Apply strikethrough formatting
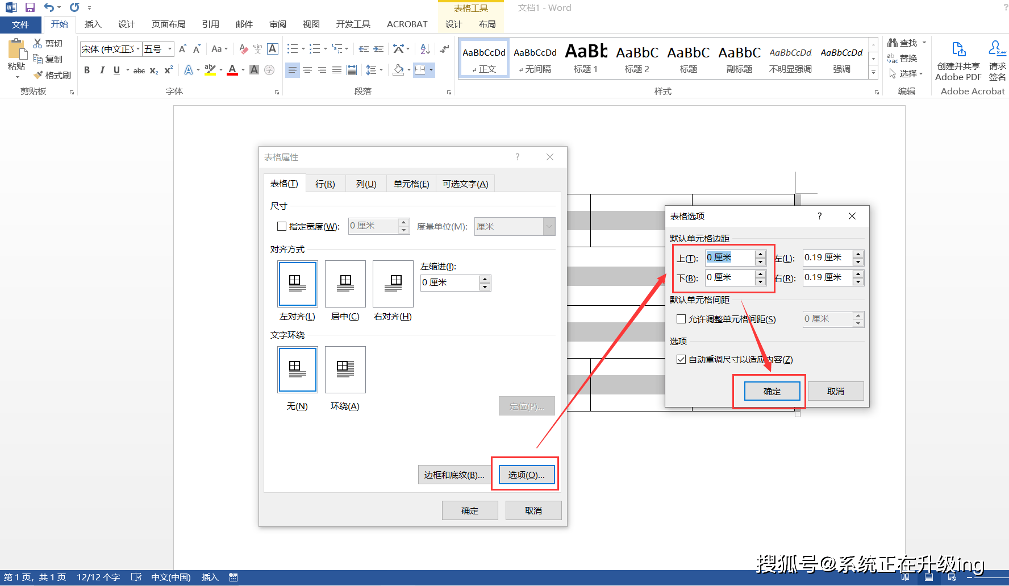The height and width of the screenshot is (586, 1009). (x=139, y=70)
